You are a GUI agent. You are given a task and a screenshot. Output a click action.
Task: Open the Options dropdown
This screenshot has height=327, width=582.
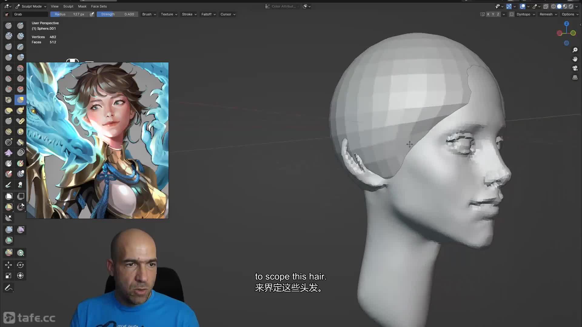tap(570, 14)
